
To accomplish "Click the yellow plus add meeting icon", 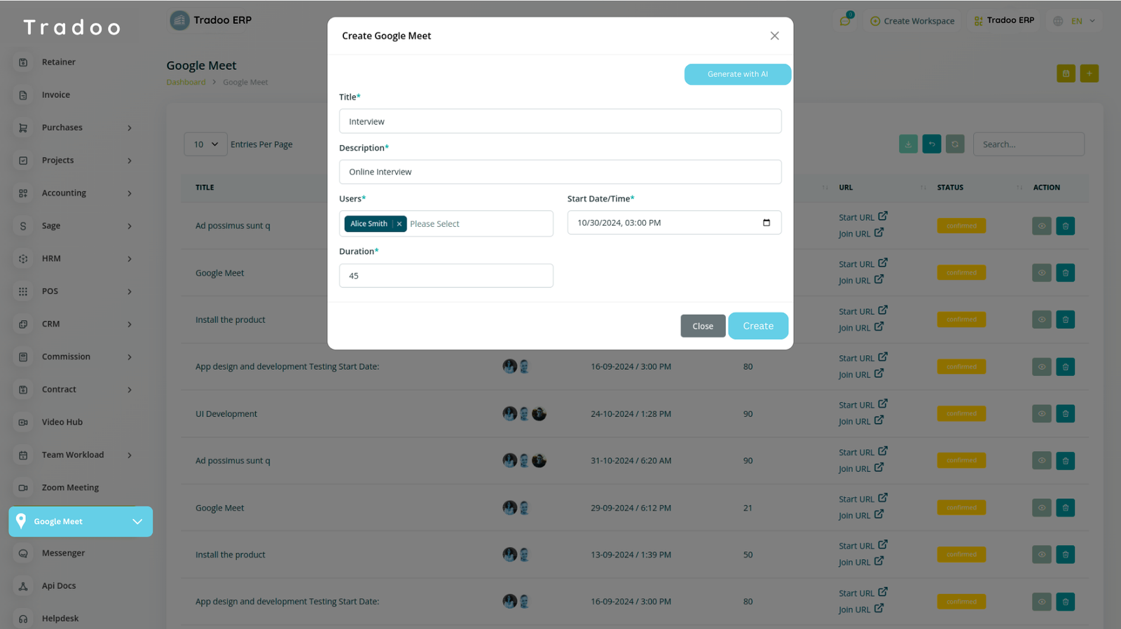I will [1089, 74].
